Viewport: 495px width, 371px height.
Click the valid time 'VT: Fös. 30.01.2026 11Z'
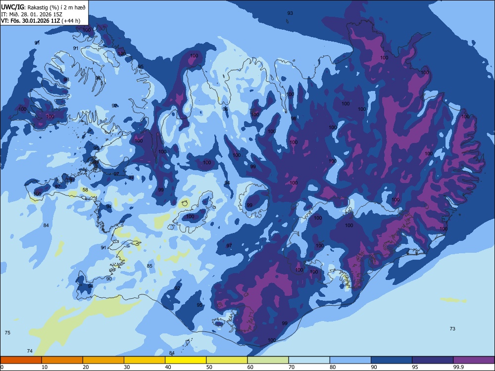[x=31, y=21]
